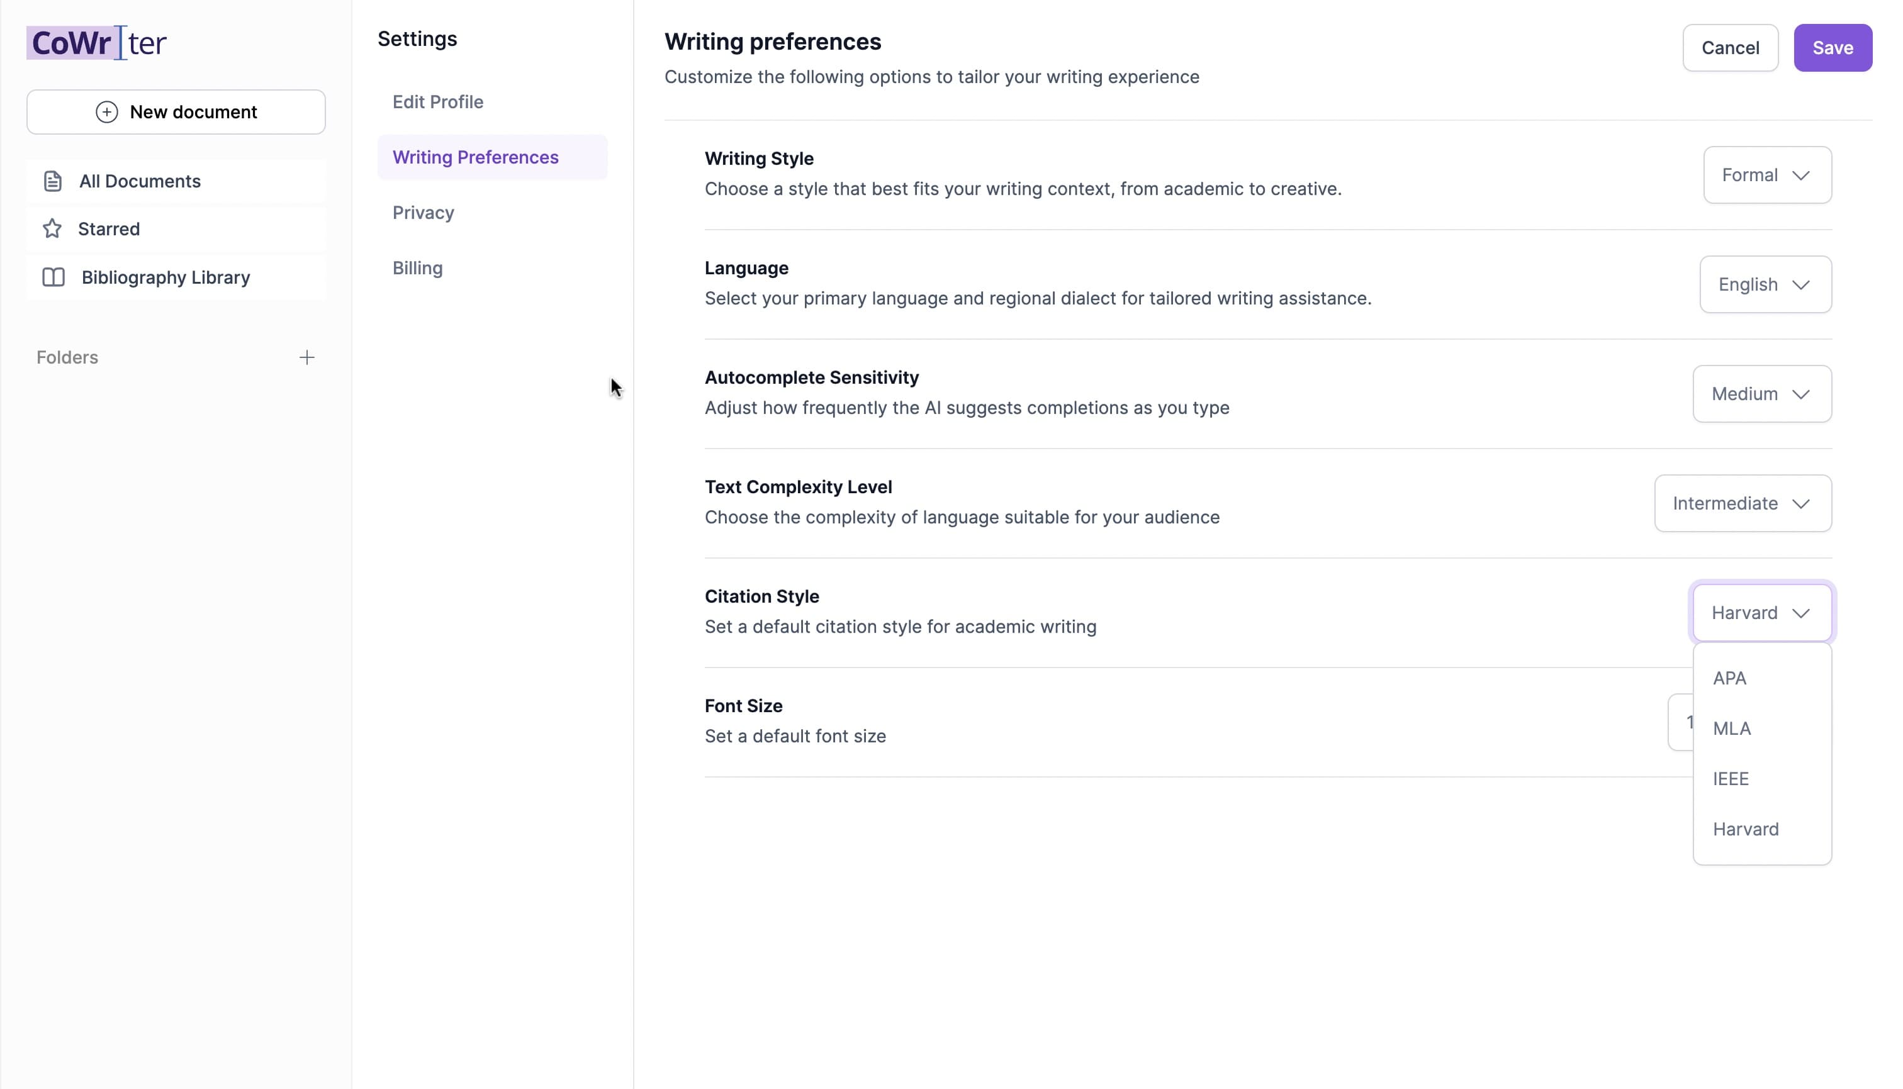Viewport: 1903px width, 1089px height.
Task: Open the Text Complexity Intermediate dropdown
Action: (1743, 503)
